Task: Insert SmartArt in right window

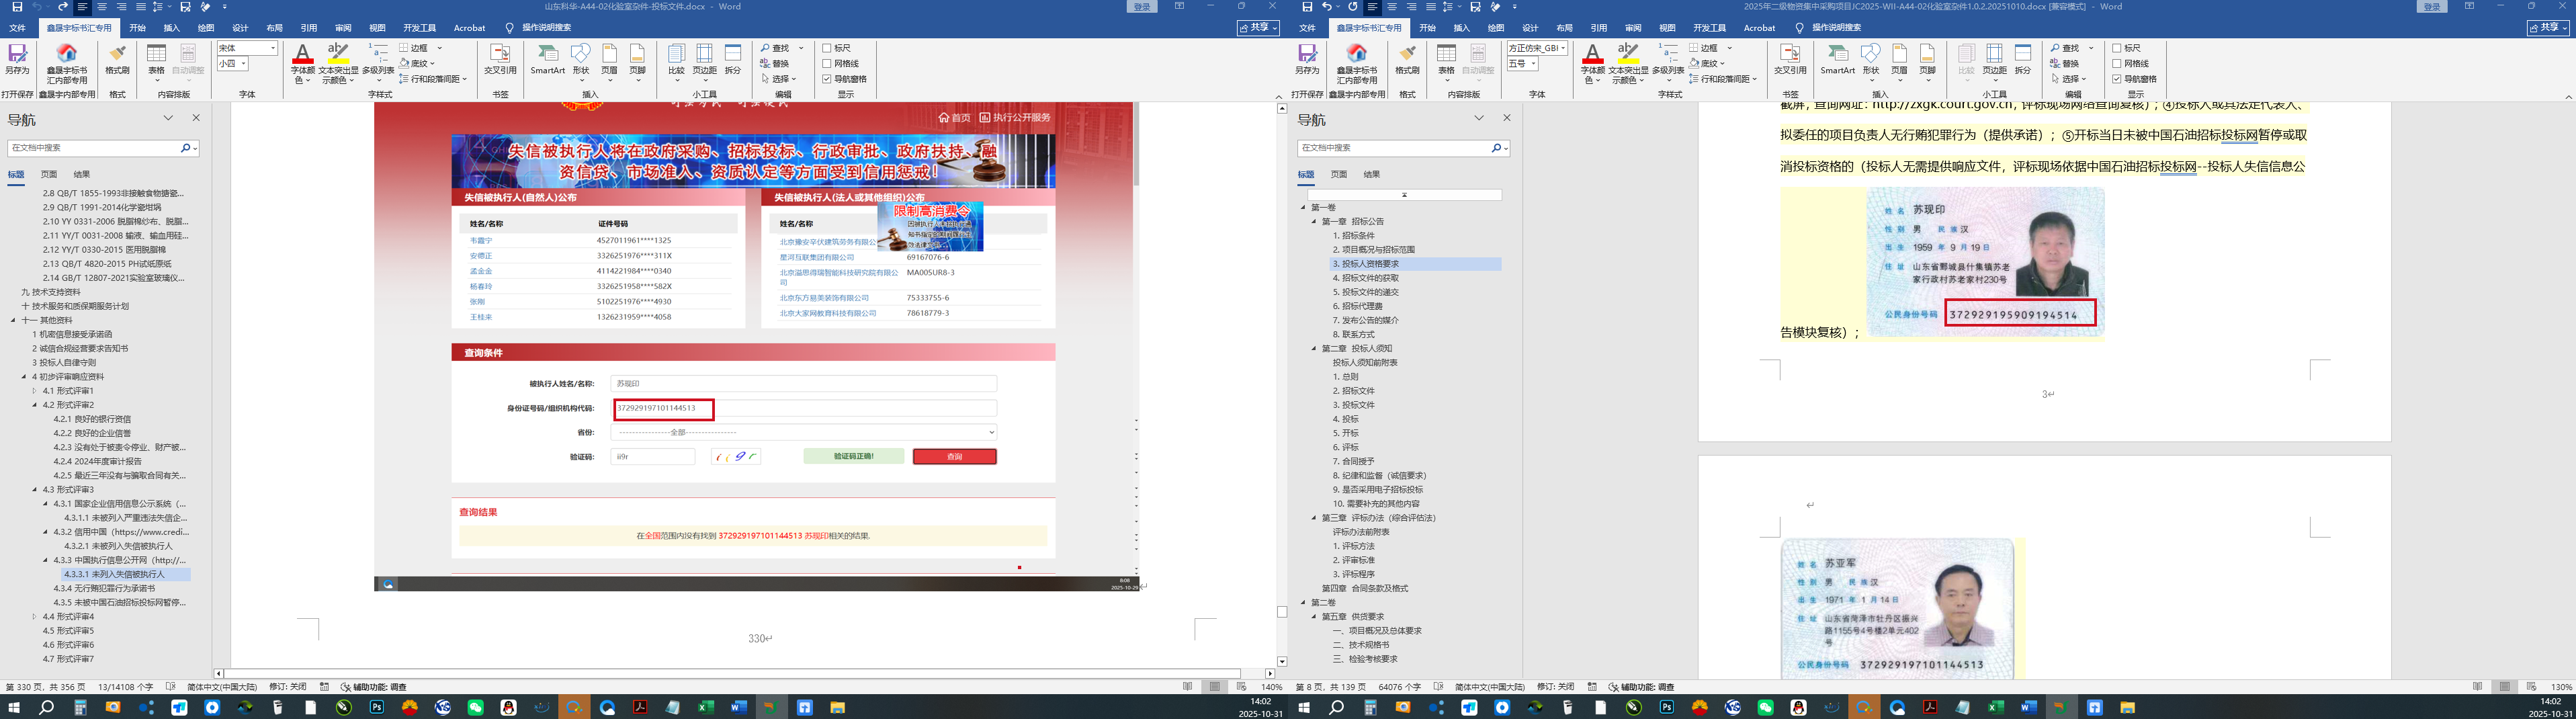Action: [1837, 59]
